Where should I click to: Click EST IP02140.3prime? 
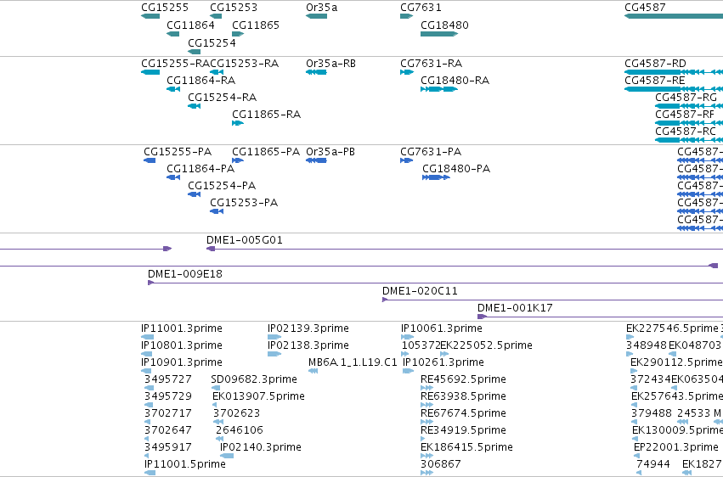261,447
